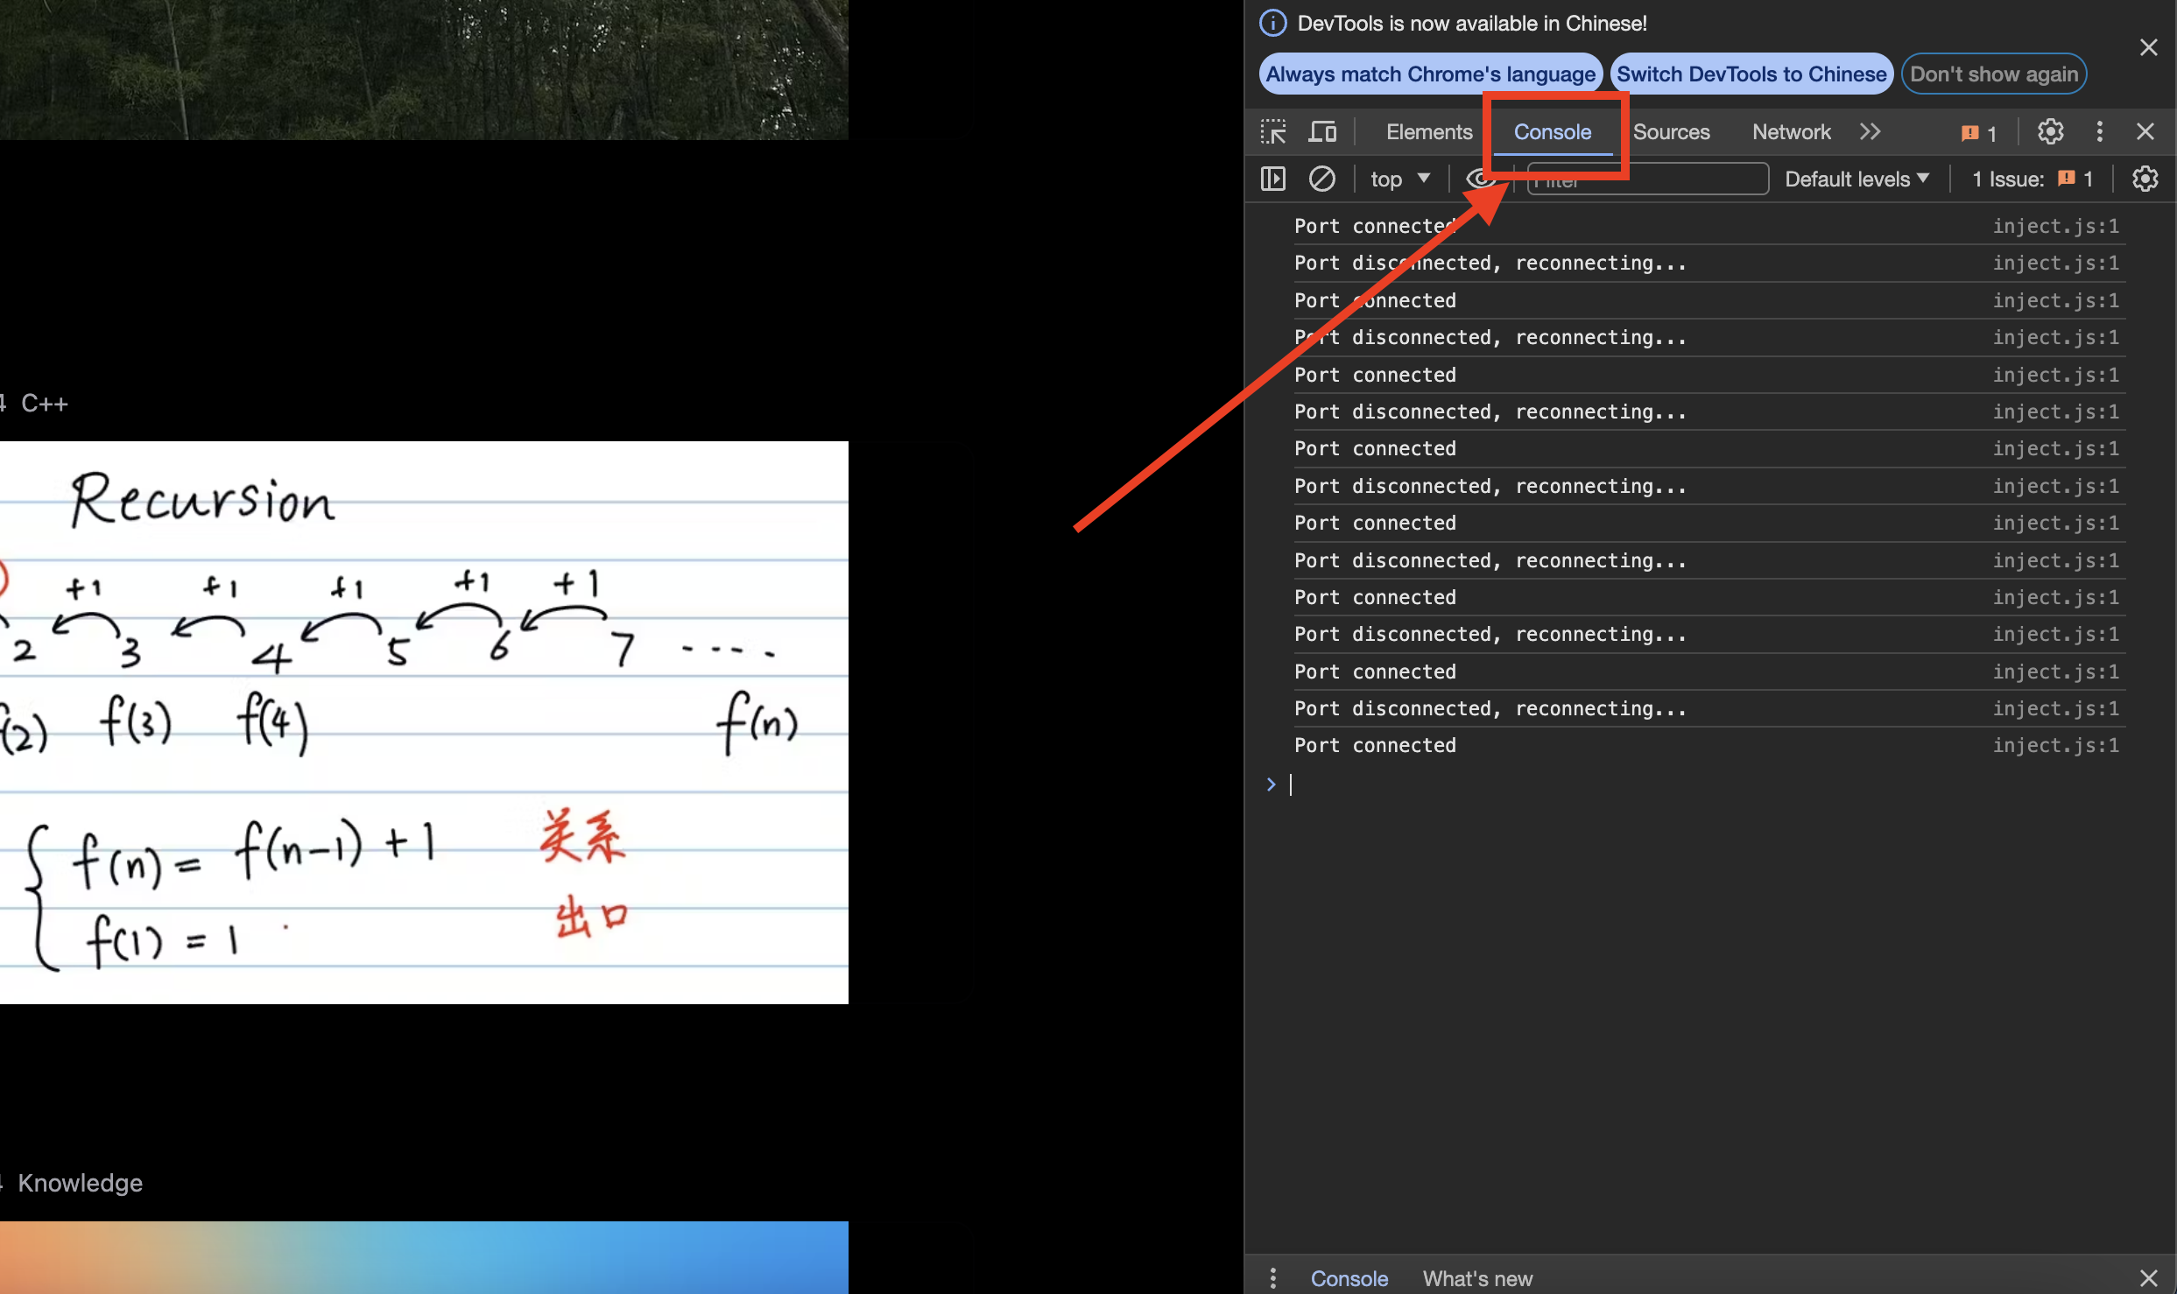This screenshot has width=2177, height=1294.
Task: Switch to the Elements tab
Action: [x=1429, y=132]
